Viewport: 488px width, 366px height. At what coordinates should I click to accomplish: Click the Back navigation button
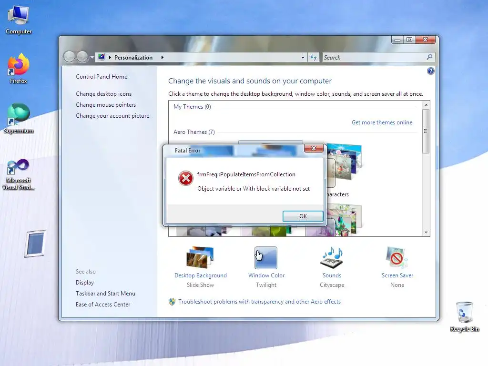tap(69, 57)
